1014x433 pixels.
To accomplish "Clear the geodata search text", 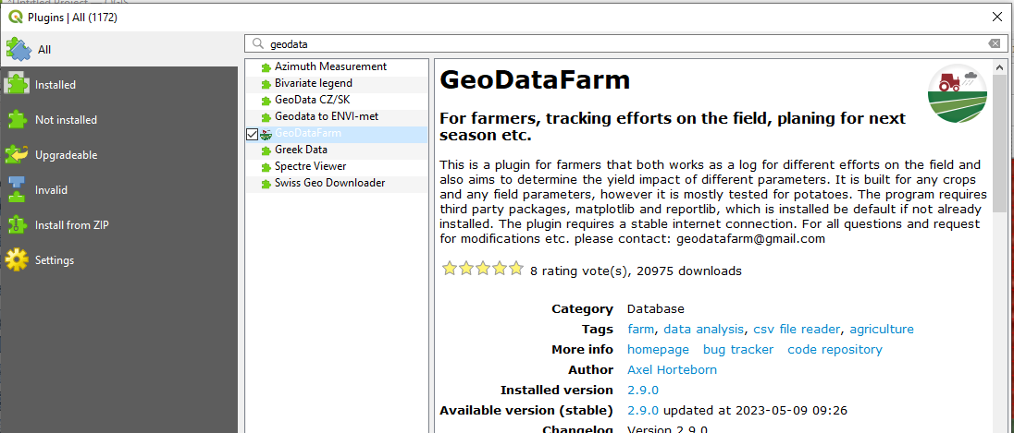I will (994, 44).
